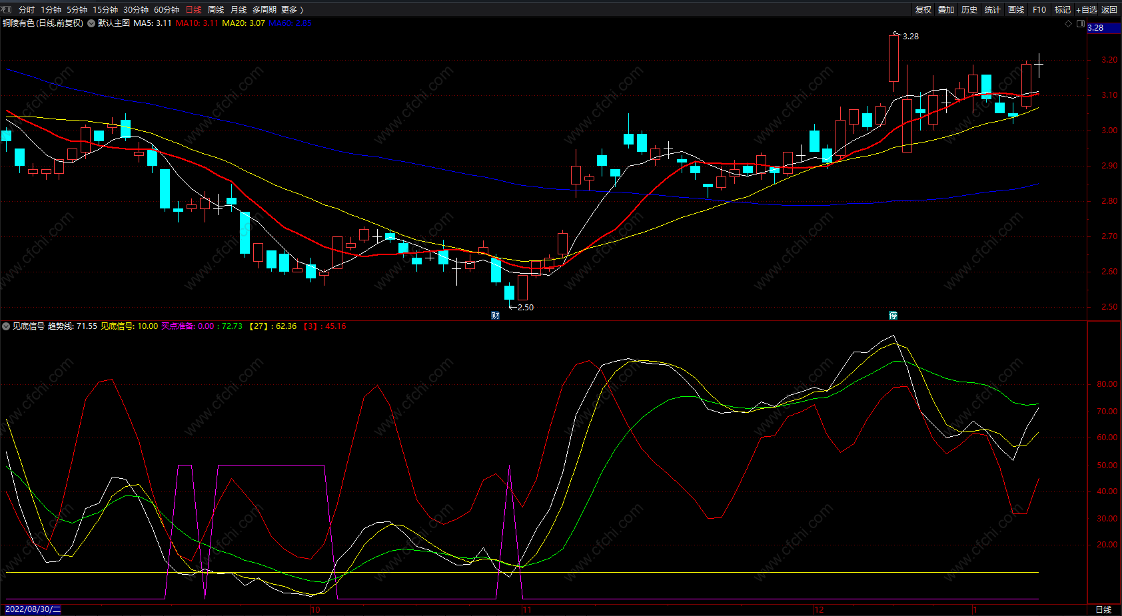Click the 50.00 indicator axis label

click(1107, 465)
